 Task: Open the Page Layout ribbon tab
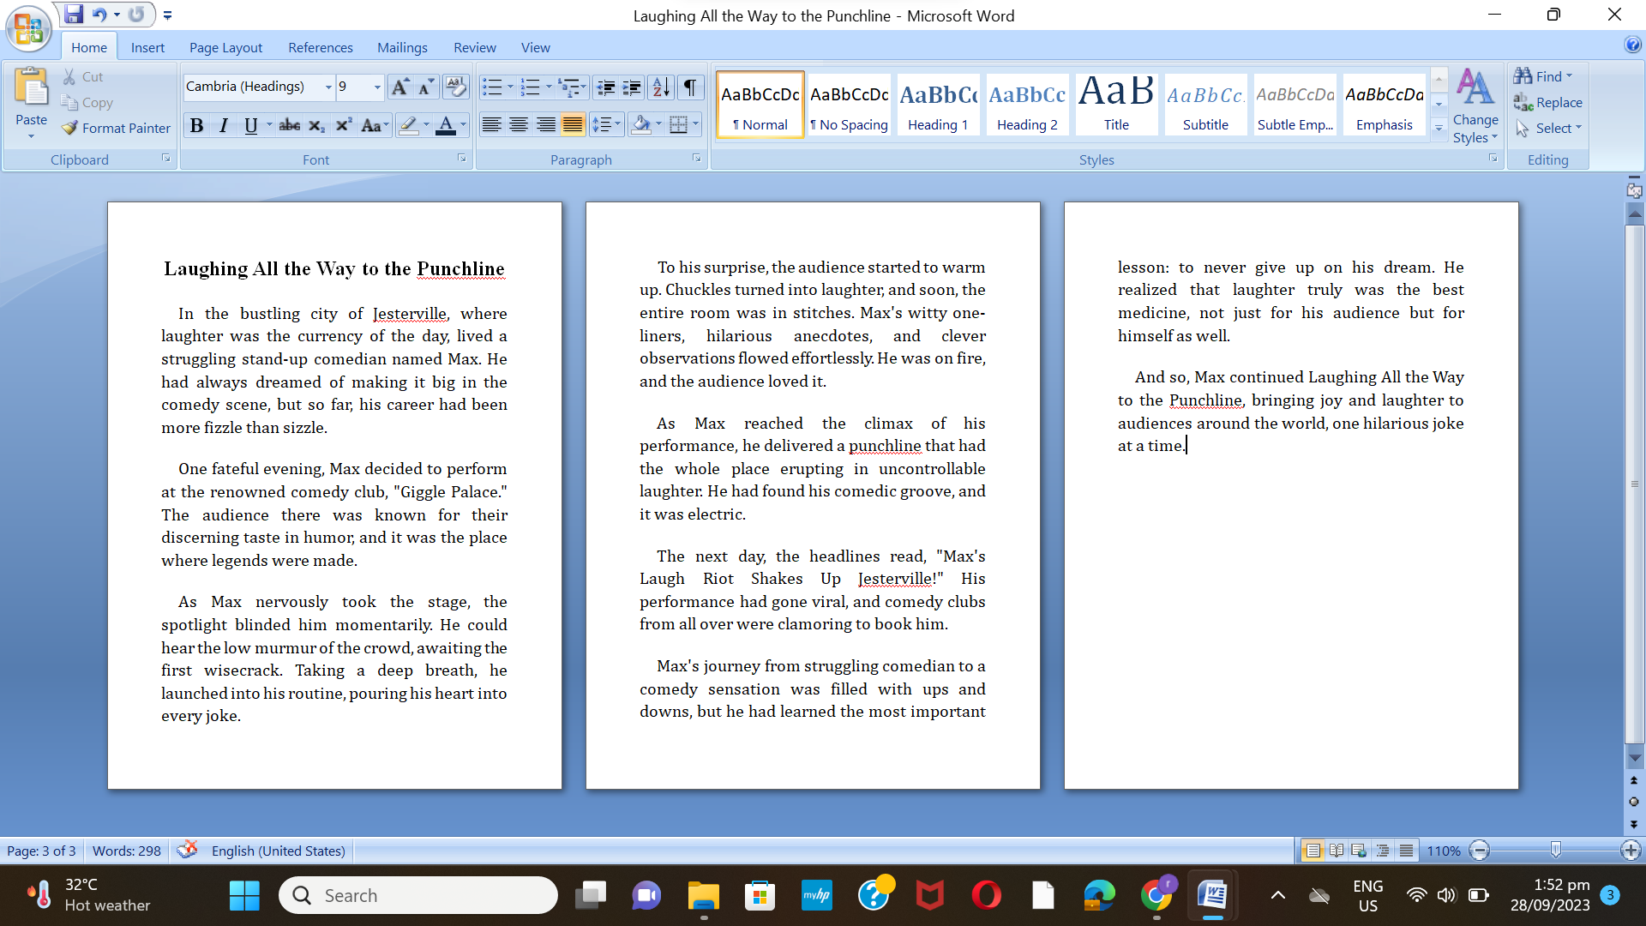point(225,47)
